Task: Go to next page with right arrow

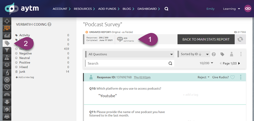Action: [239, 63]
